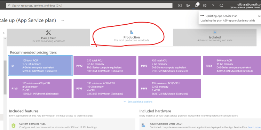Switch to Isolated tab
The width and height of the screenshot is (261, 130).
(x=215, y=37)
